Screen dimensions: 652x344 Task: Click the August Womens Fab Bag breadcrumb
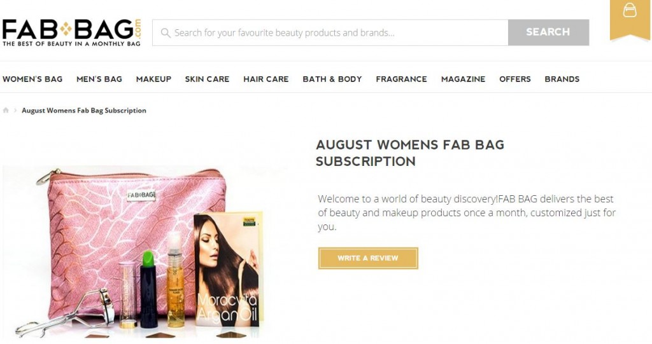click(84, 111)
